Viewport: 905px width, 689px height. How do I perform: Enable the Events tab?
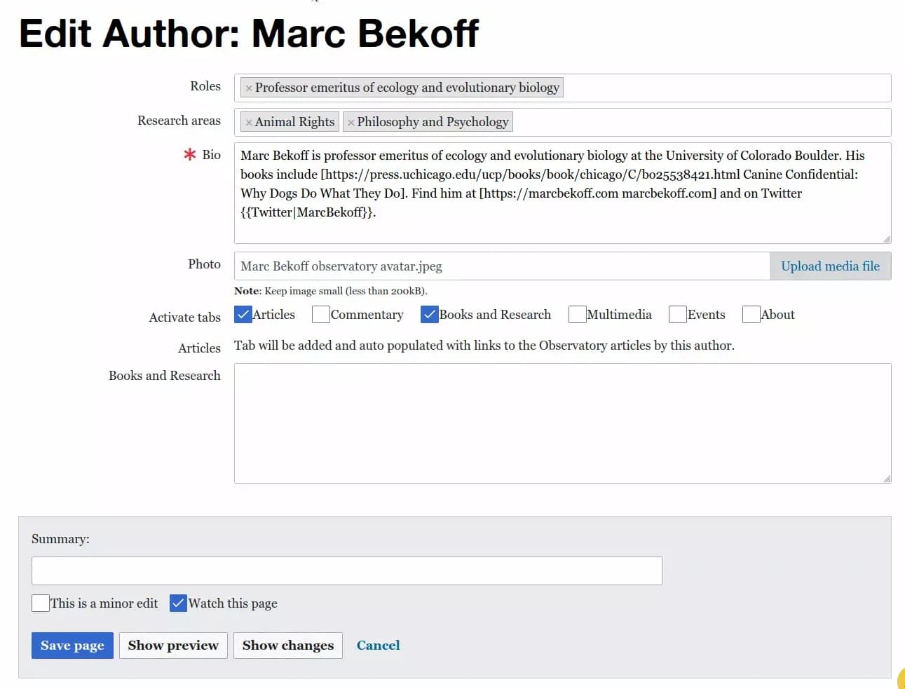click(676, 314)
